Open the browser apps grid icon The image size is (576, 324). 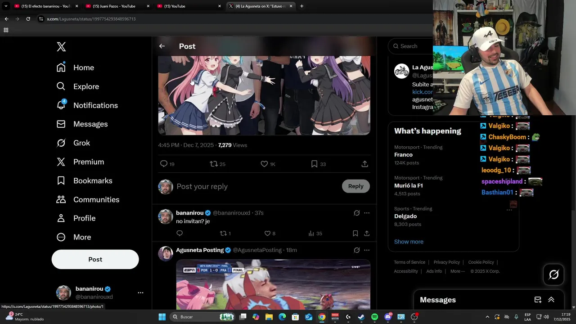click(6, 30)
